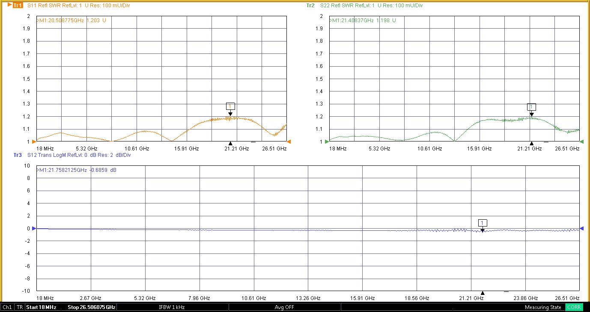The image size is (590, 312).
Task: Click 10.61 GHz label under S11 plot
Action: coord(137,149)
